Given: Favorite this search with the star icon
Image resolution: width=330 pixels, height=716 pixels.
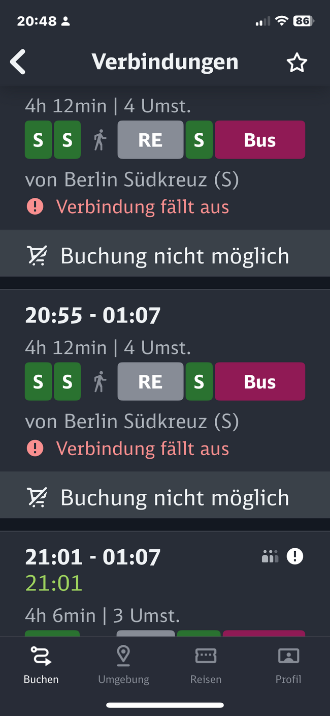Looking at the screenshot, I should tap(297, 63).
